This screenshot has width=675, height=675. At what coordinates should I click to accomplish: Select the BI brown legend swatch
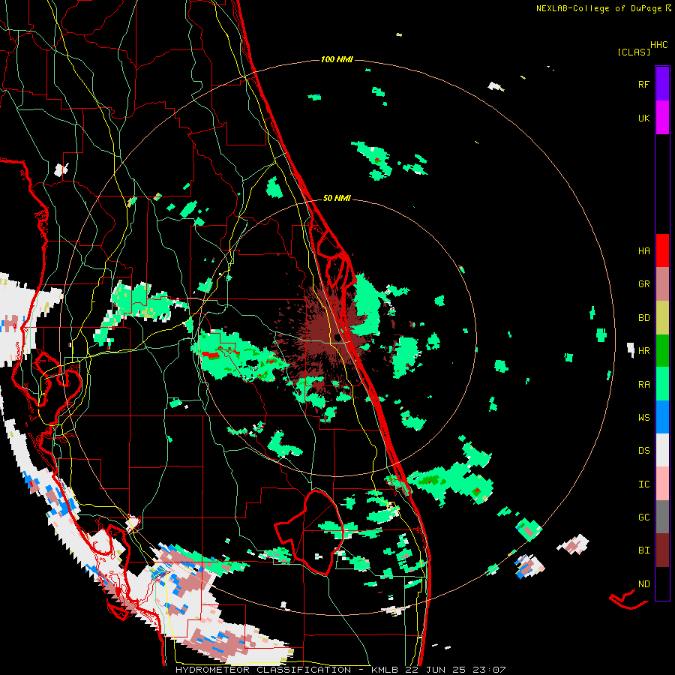(x=662, y=550)
